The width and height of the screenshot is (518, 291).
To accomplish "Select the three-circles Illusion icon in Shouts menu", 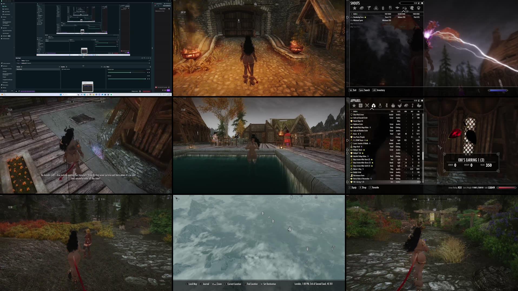I will 376,8.
